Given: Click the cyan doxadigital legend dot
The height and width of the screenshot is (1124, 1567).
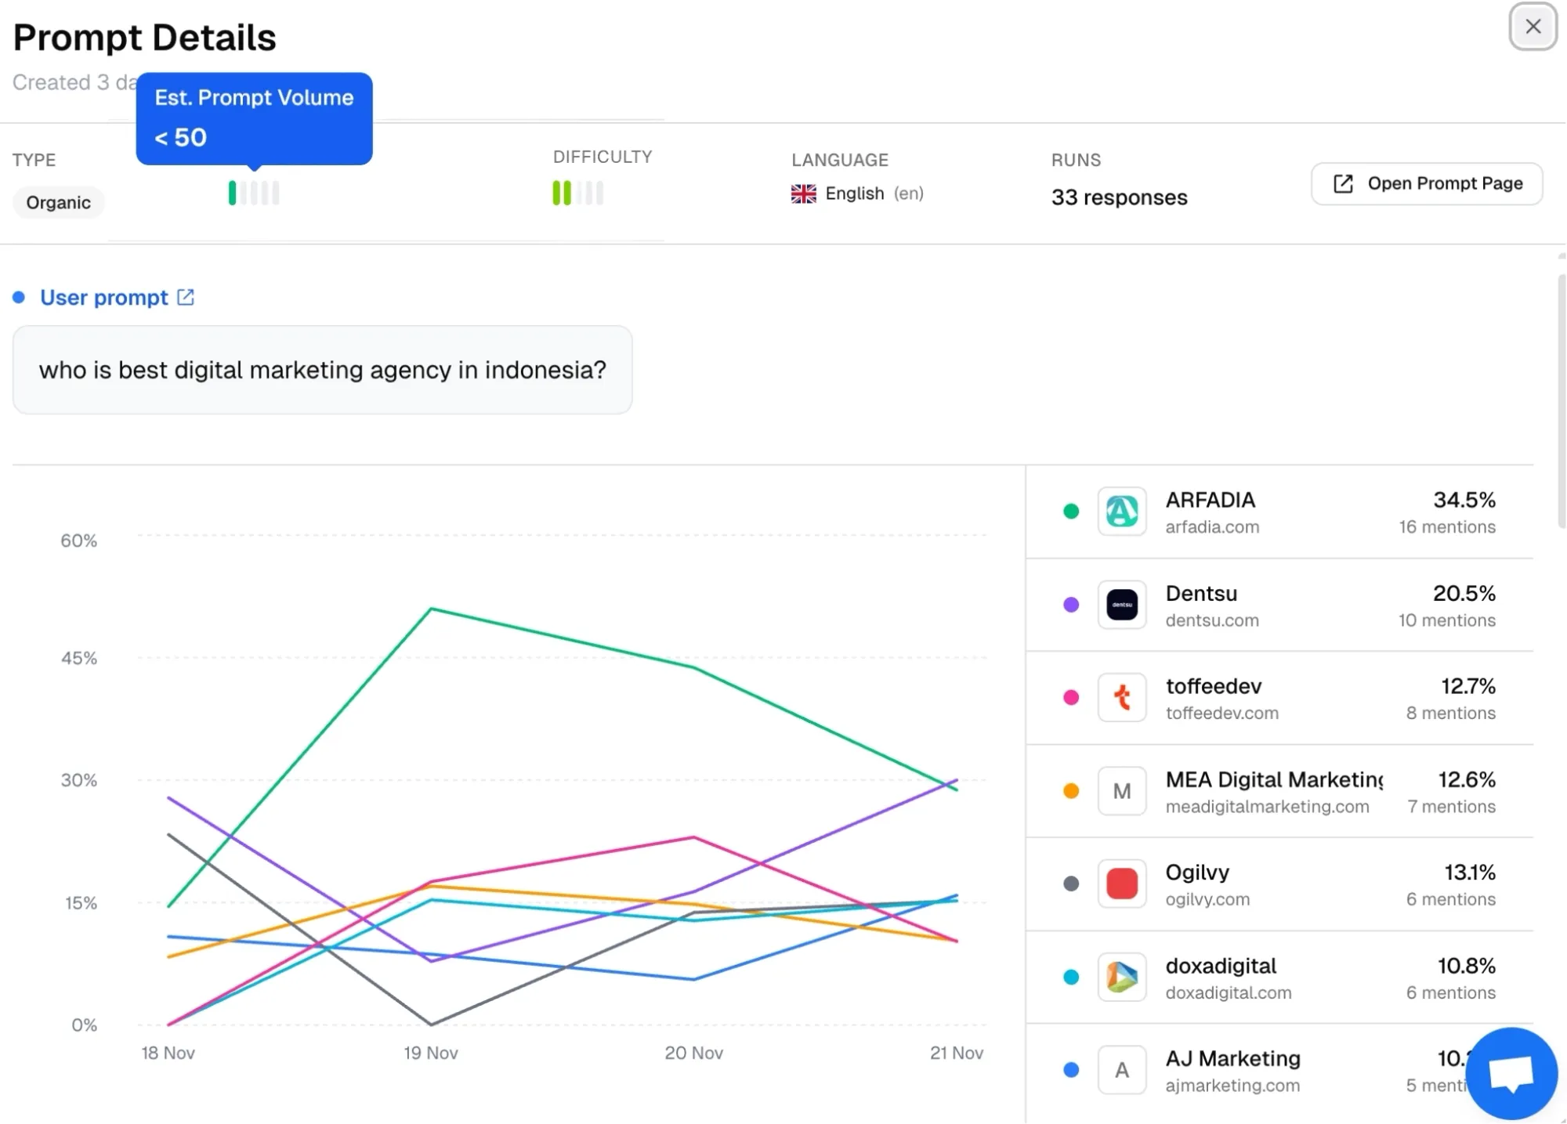Looking at the screenshot, I should pyautogui.click(x=1071, y=977).
